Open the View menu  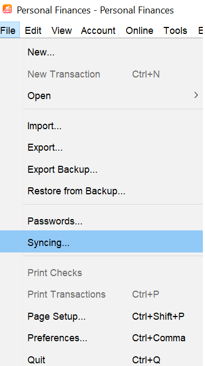point(62,31)
